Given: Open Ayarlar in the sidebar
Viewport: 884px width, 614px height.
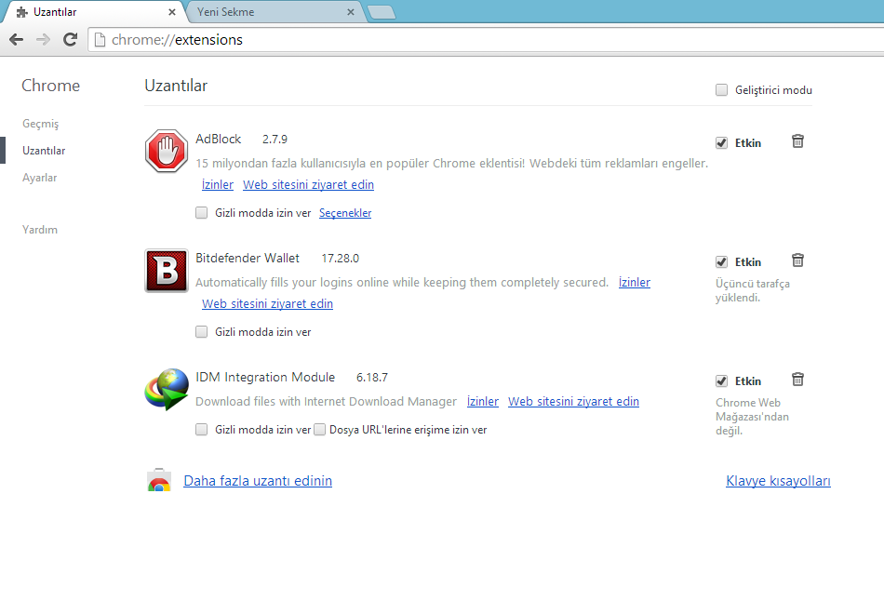Looking at the screenshot, I should click(39, 178).
